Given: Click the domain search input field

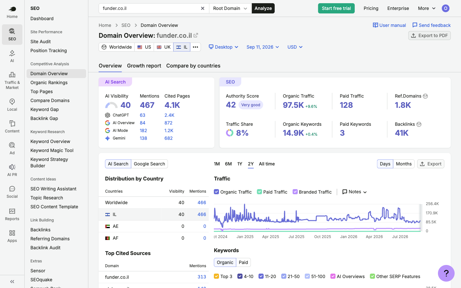Looking at the screenshot, I should click(149, 8).
